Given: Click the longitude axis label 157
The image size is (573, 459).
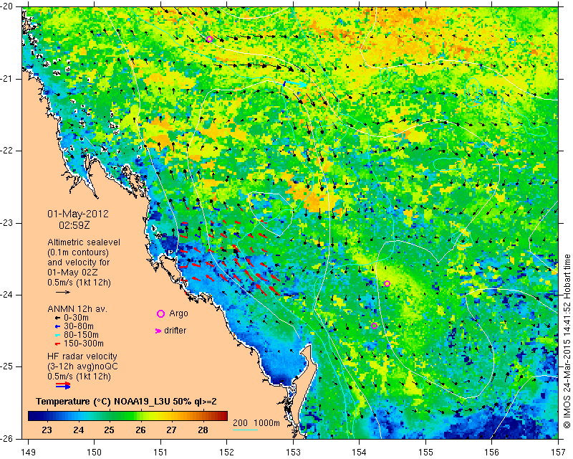Looking at the screenshot, I should pyautogui.click(x=559, y=453).
